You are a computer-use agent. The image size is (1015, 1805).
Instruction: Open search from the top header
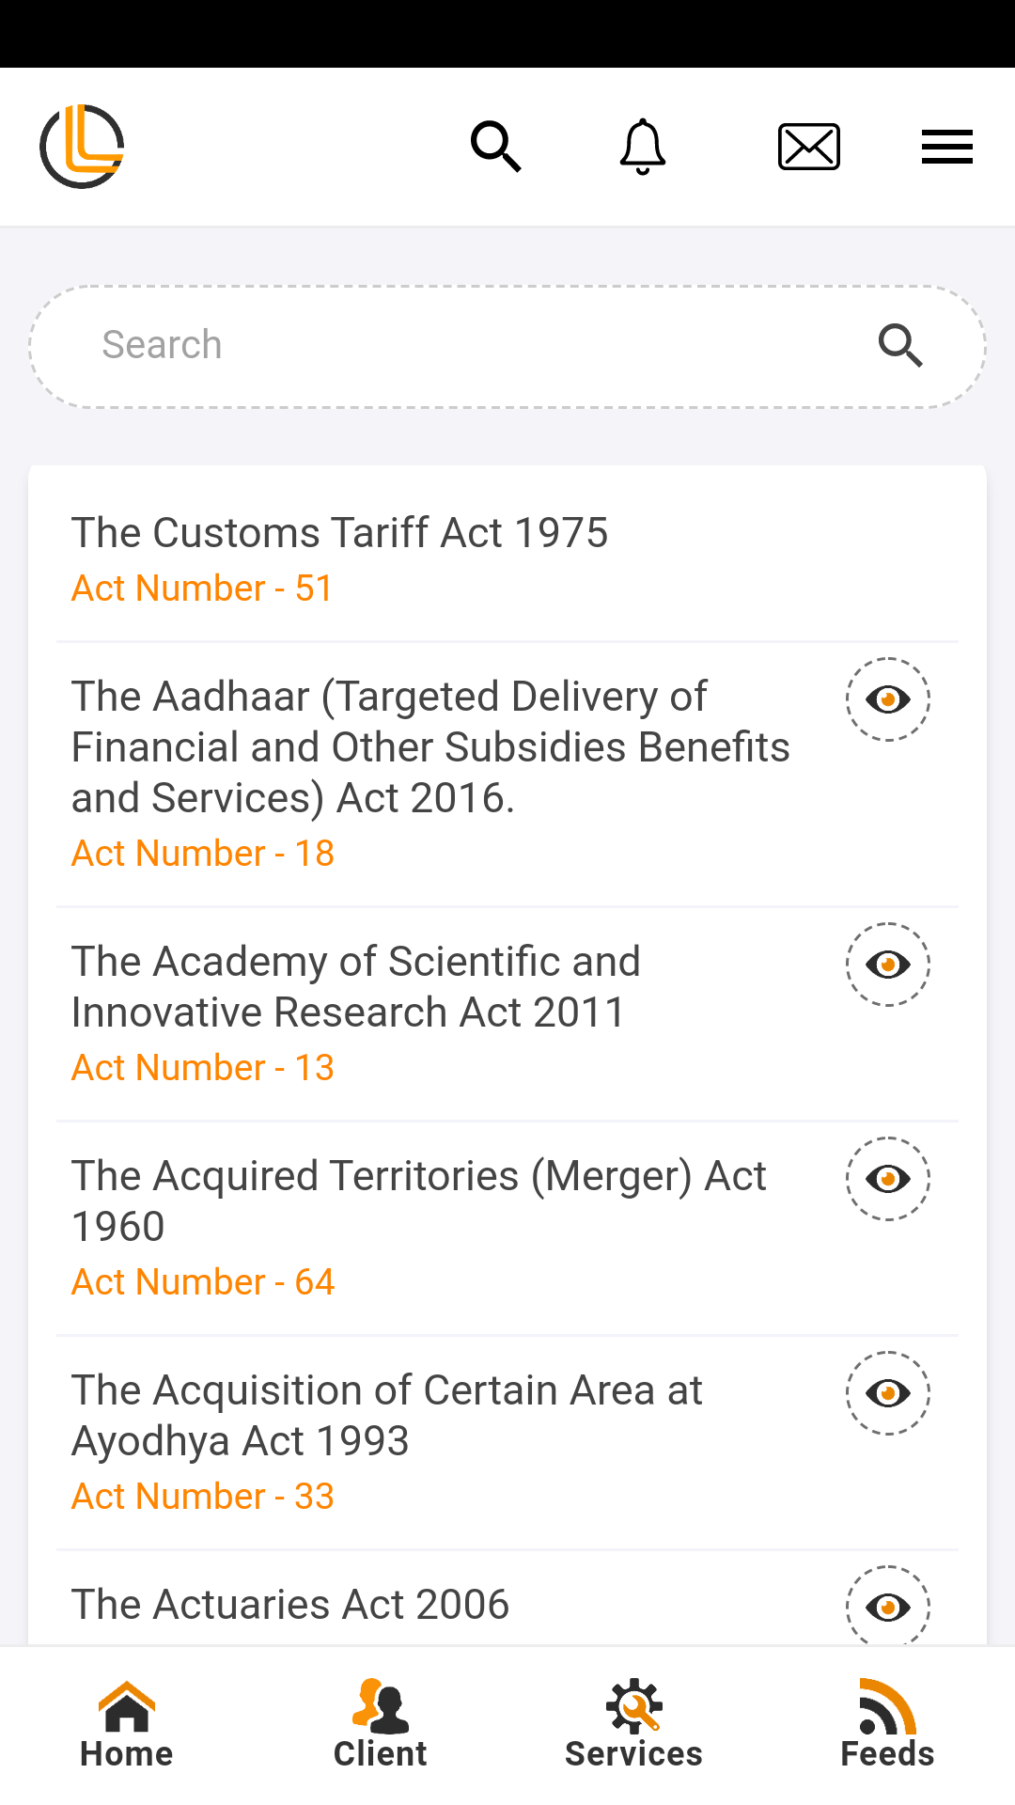coord(495,147)
